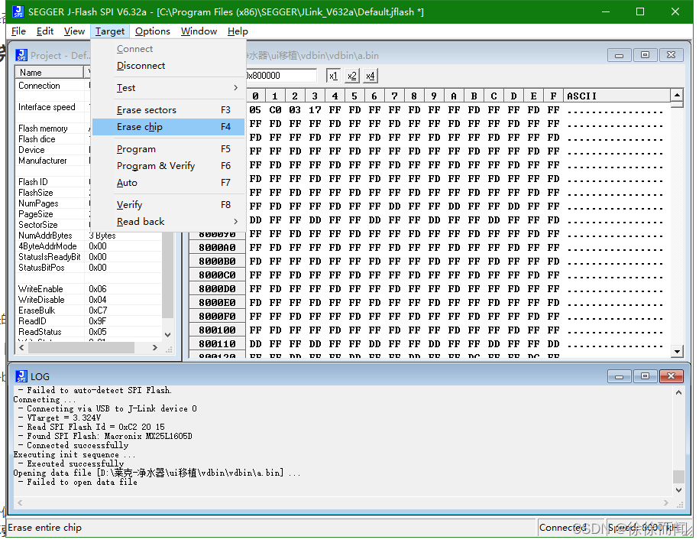Click LOG vertical scrollbar thumb
The height and width of the screenshot is (543, 699).
coord(678,476)
